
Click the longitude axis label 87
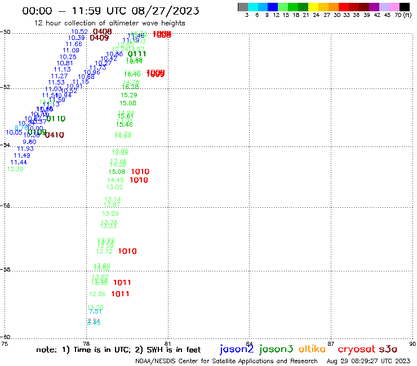(x=331, y=343)
